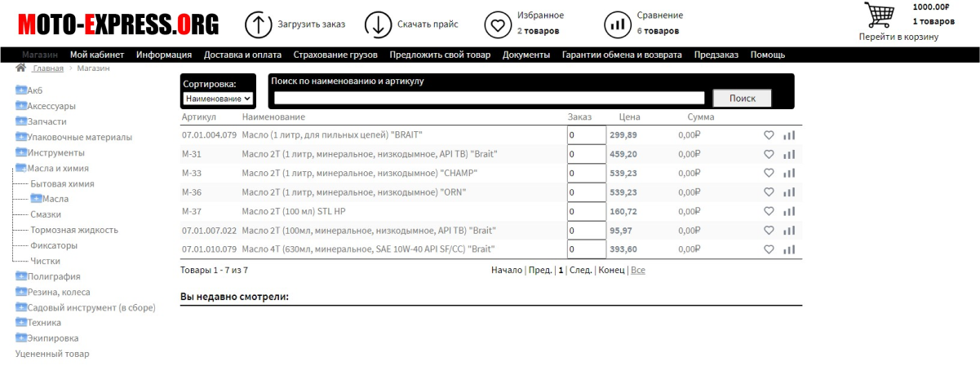Add item 07.01.010.079 to comparison
The width and height of the screenshot is (980, 392).
(x=789, y=249)
